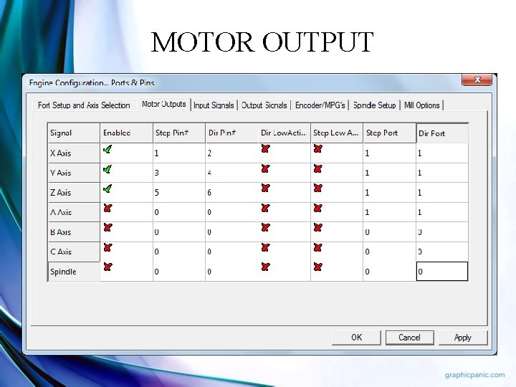The width and height of the screenshot is (516, 387).
Task: Select Spindle Step Pin# cell
Action: 179,272
